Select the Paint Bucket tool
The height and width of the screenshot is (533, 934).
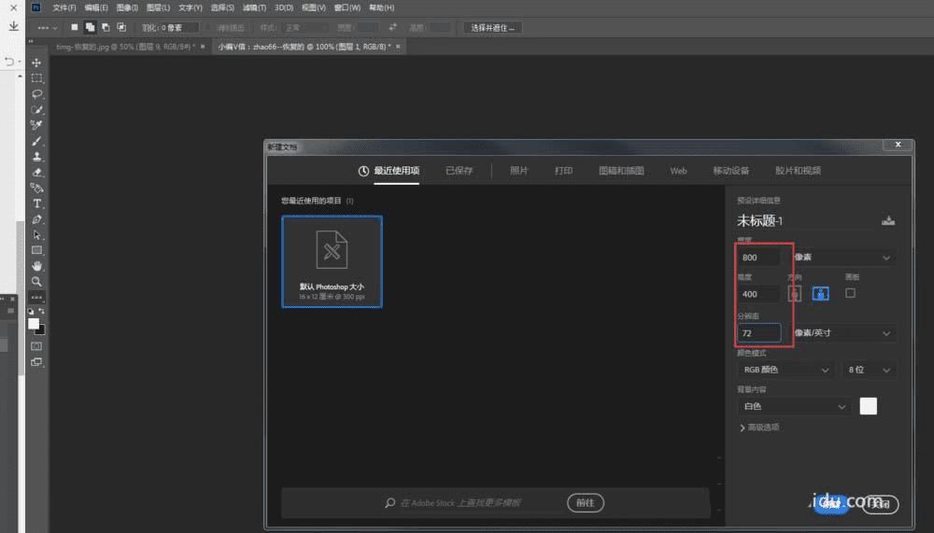(36, 189)
